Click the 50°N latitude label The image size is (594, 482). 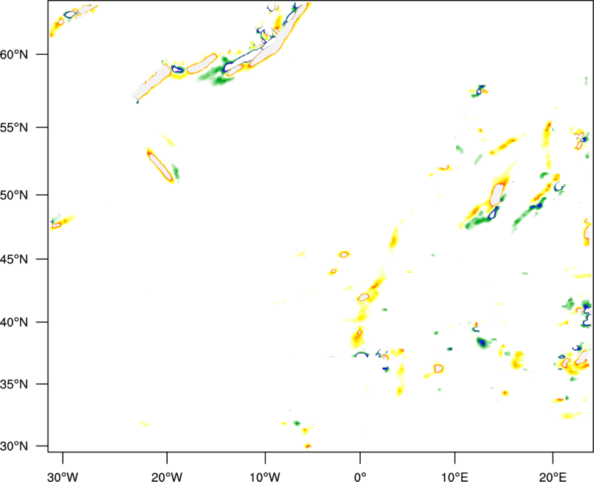tap(14, 195)
